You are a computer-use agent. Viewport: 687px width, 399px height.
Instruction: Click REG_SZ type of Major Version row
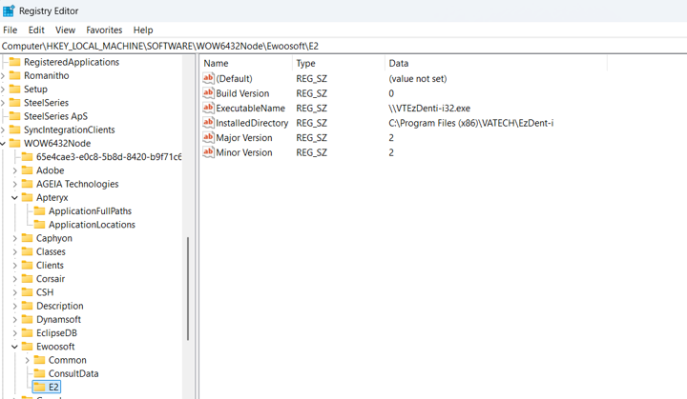[311, 137]
